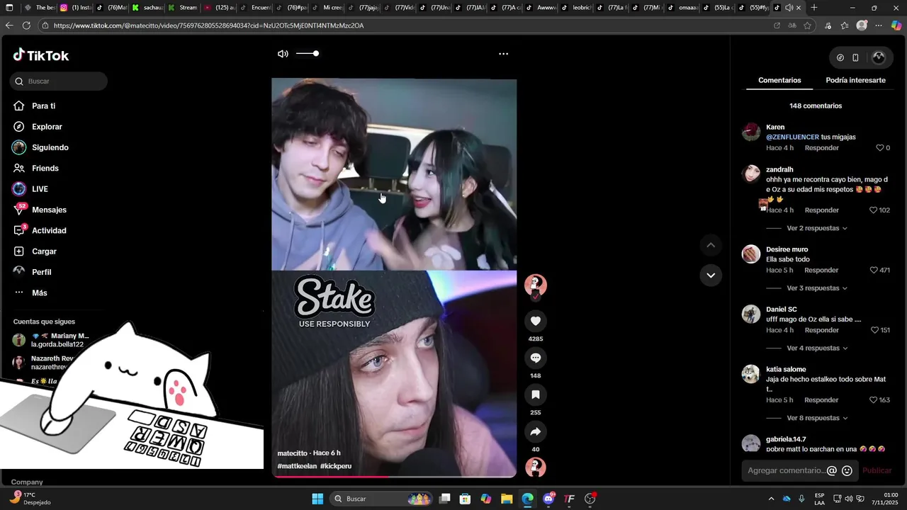Open File Explorer from the taskbar

tap(507, 499)
